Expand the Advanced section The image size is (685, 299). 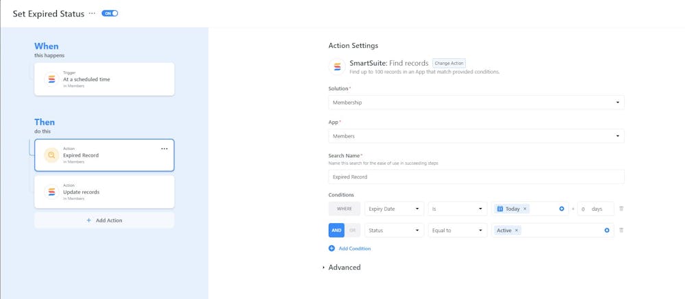pyautogui.click(x=344, y=268)
